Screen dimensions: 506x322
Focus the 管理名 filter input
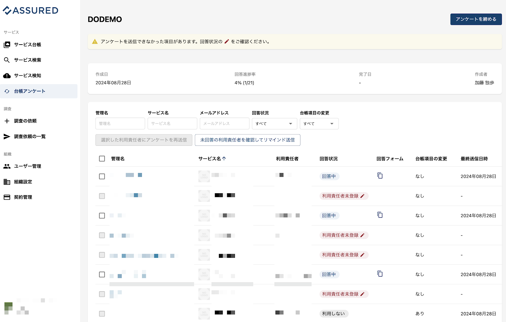coord(120,124)
